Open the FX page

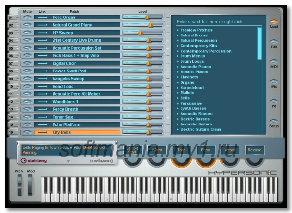274,101
